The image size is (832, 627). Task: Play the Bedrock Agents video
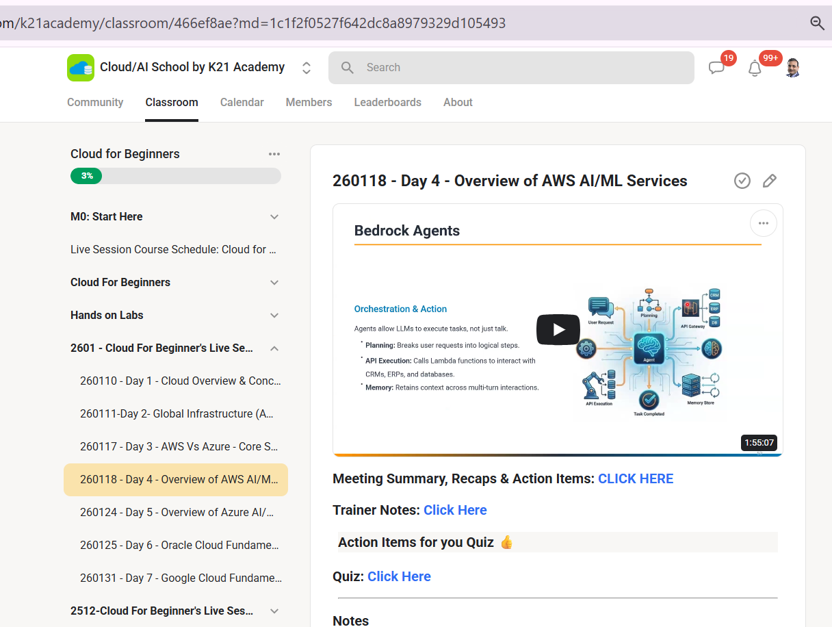coord(558,330)
